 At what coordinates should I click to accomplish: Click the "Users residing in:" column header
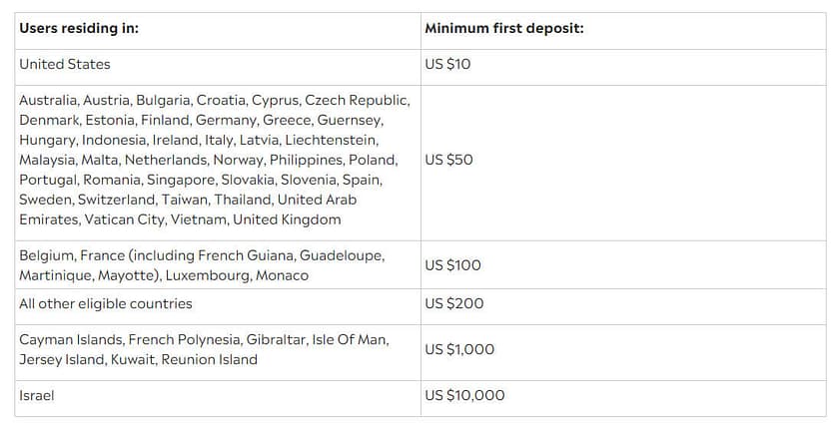pyautogui.click(x=79, y=29)
